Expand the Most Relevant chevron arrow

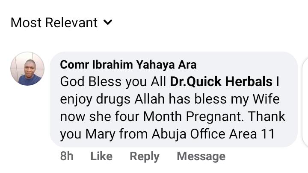[x=108, y=22]
